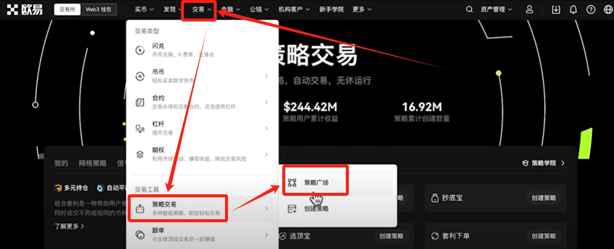
Task: Click the 策略交易 robot icon
Action: click(x=140, y=209)
